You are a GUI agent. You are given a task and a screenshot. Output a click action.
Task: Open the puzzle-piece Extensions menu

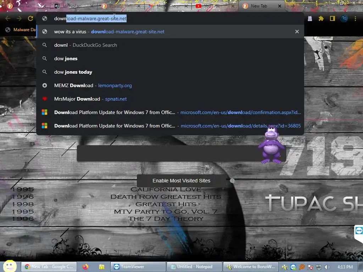point(321,18)
